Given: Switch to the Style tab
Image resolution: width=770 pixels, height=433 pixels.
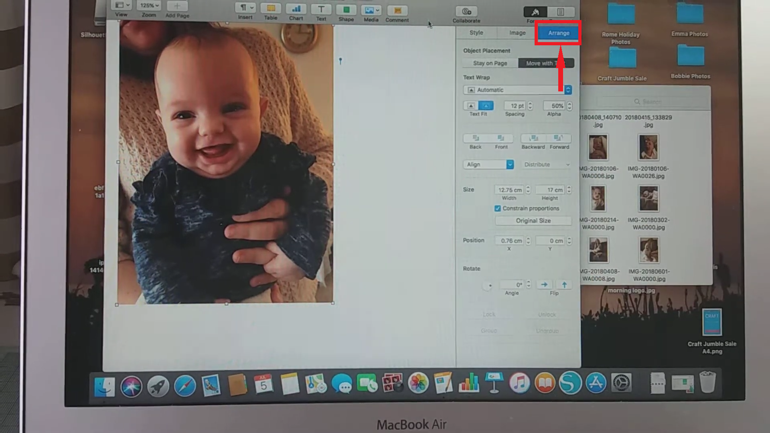Looking at the screenshot, I should tap(476, 33).
